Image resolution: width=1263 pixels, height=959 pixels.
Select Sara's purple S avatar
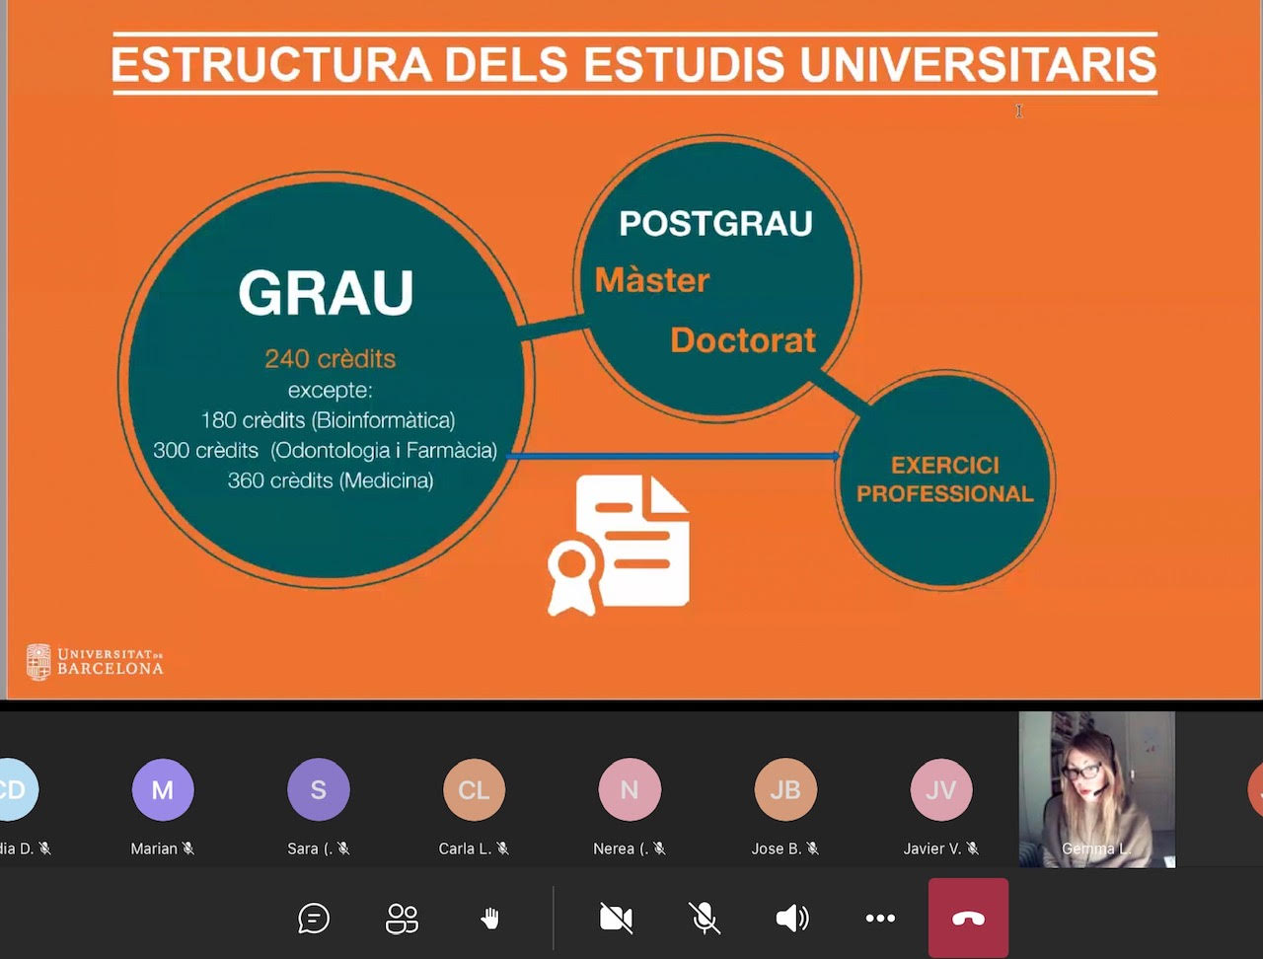point(318,790)
